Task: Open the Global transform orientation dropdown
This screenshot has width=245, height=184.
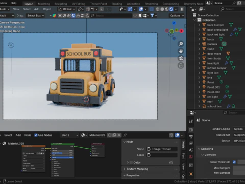Action: 66,9
